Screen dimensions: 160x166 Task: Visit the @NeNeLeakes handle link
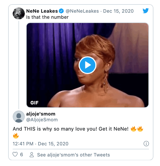click(x=82, y=11)
